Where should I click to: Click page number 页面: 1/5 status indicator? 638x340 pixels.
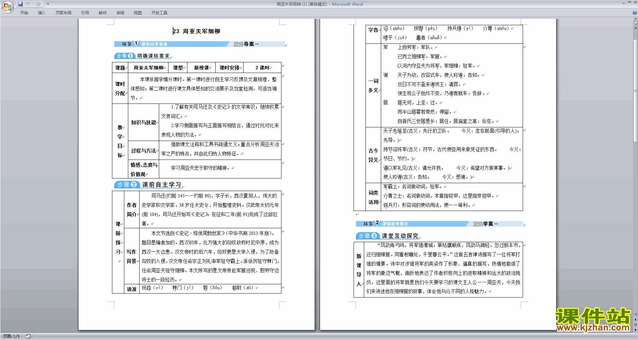pos(11,336)
